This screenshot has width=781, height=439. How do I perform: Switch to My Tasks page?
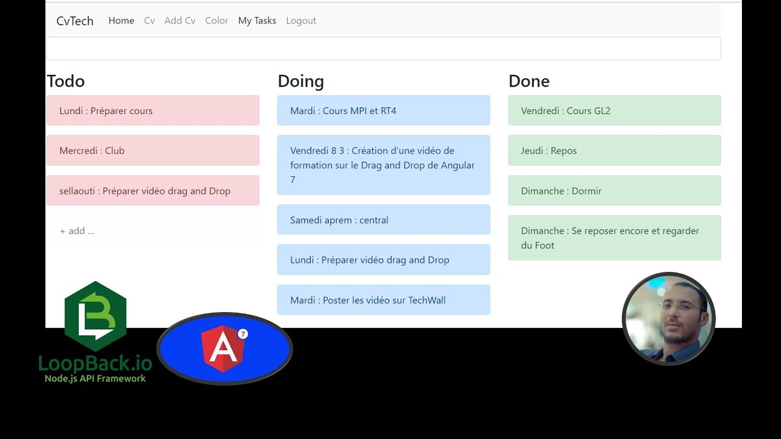tap(257, 21)
